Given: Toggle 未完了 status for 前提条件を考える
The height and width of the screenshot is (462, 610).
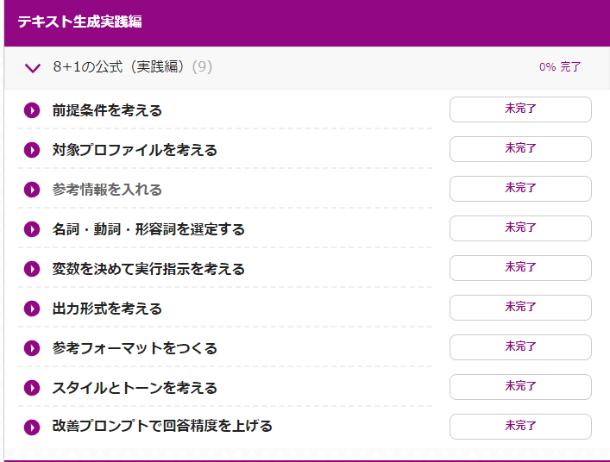Looking at the screenshot, I should 520,109.
